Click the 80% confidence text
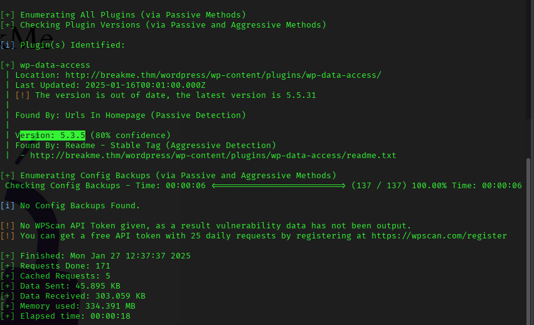This screenshot has height=325, width=534. click(131, 136)
